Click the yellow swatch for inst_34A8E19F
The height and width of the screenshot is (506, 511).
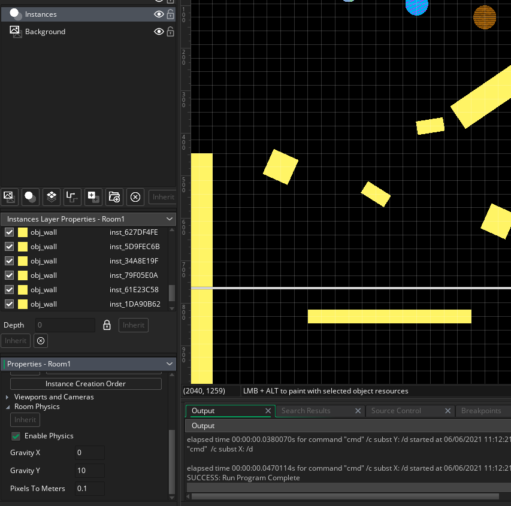coord(23,261)
